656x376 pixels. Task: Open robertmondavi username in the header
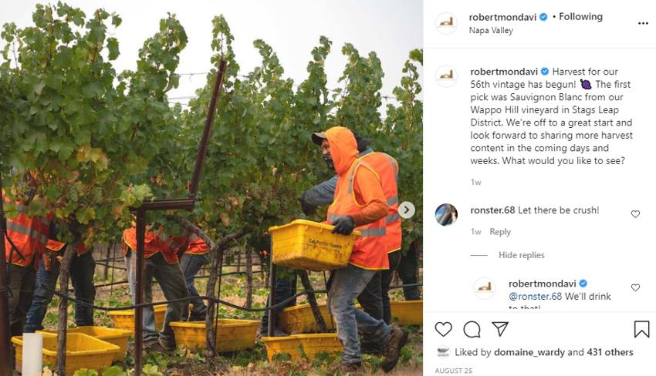pyautogui.click(x=502, y=17)
